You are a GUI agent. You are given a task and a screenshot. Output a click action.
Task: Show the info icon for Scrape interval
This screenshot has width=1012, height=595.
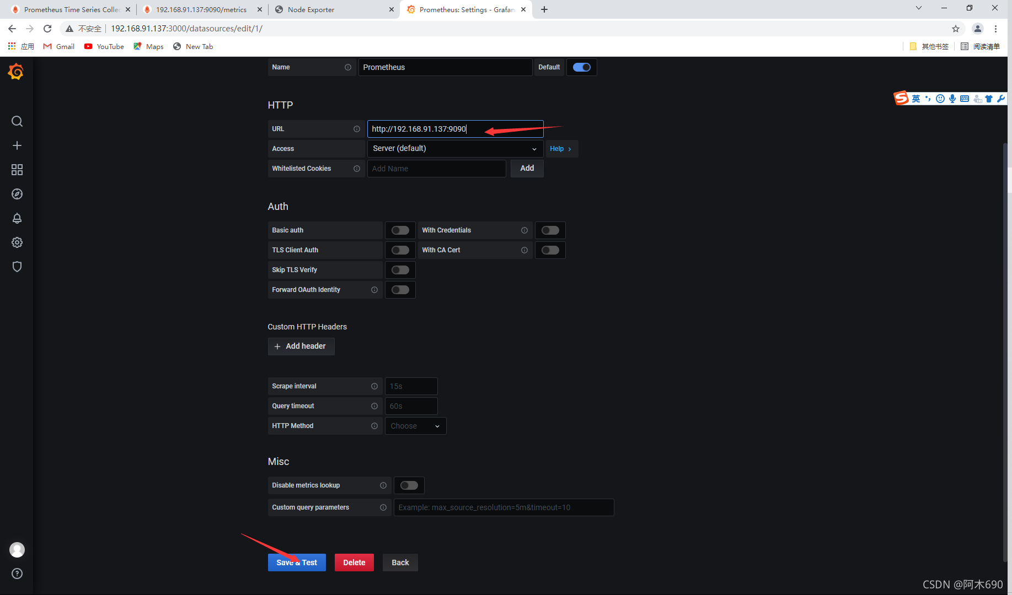click(x=374, y=386)
